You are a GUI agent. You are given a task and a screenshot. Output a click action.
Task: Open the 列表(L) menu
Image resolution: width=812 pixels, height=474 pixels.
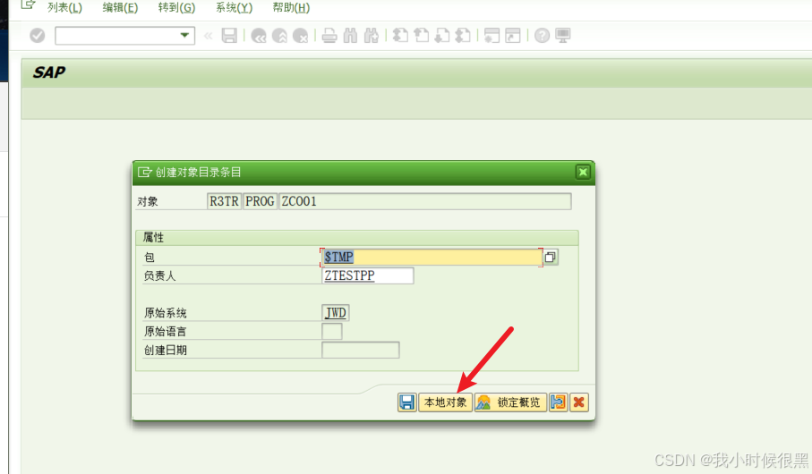tap(64, 7)
